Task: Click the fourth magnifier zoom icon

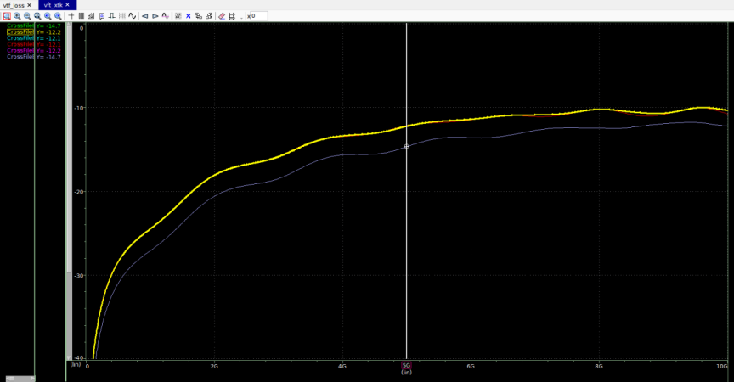Action: pos(37,16)
